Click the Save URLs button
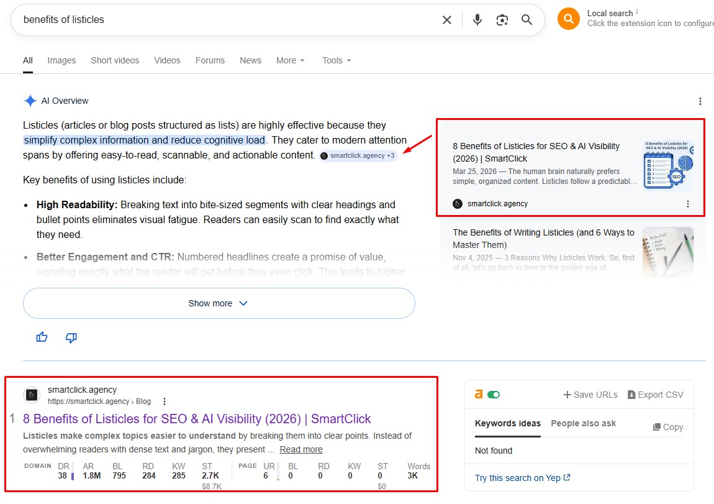This screenshot has height=504, width=714. pos(590,395)
